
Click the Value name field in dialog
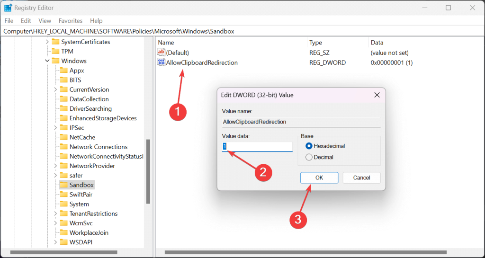point(301,122)
